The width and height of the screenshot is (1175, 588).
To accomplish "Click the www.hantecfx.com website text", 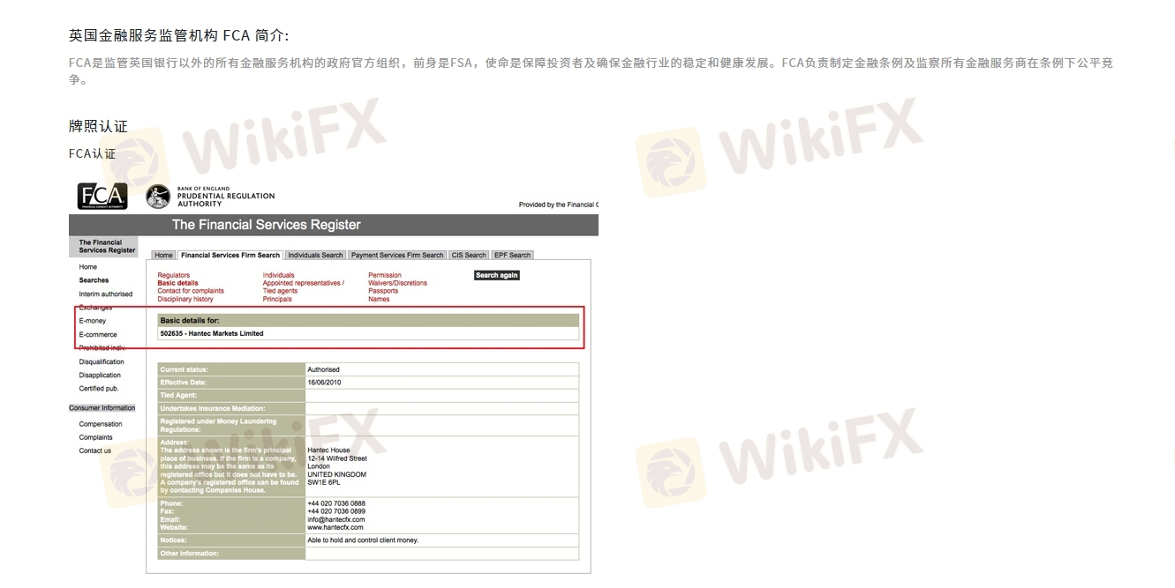I will (x=335, y=527).
